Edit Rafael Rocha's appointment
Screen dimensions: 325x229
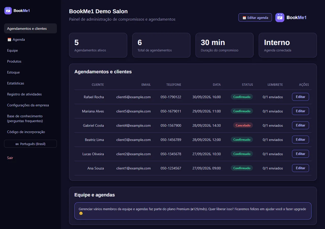coord(300,97)
